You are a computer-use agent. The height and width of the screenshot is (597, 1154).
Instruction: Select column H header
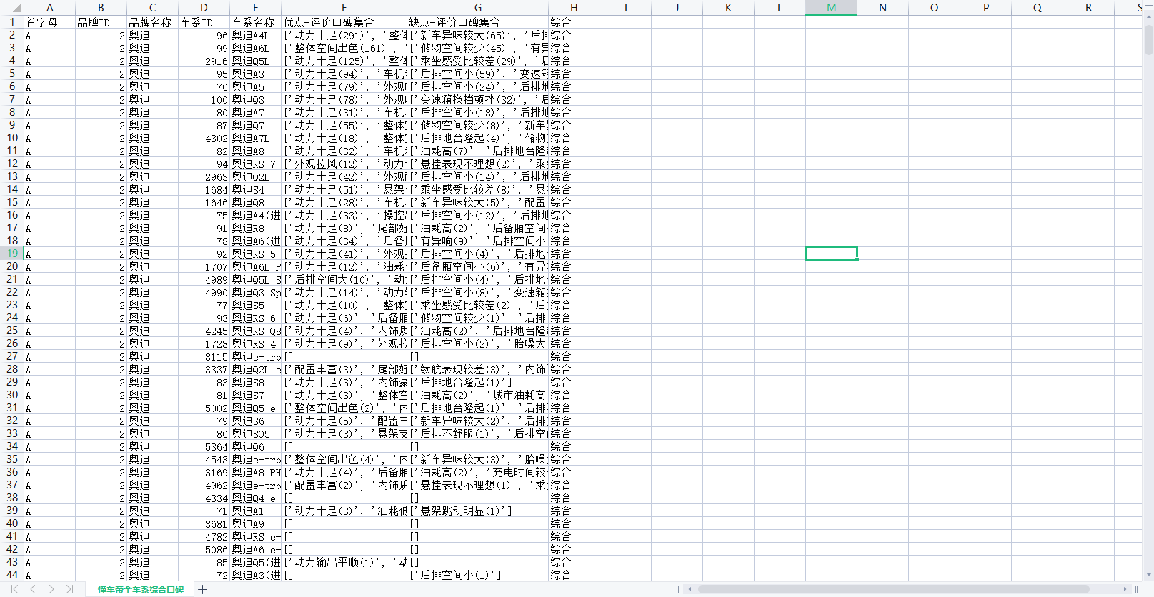574,7
